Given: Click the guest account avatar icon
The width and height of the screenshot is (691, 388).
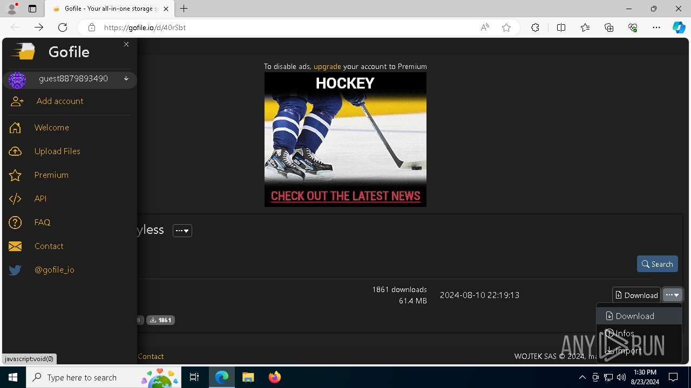Looking at the screenshot, I should [17, 80].
